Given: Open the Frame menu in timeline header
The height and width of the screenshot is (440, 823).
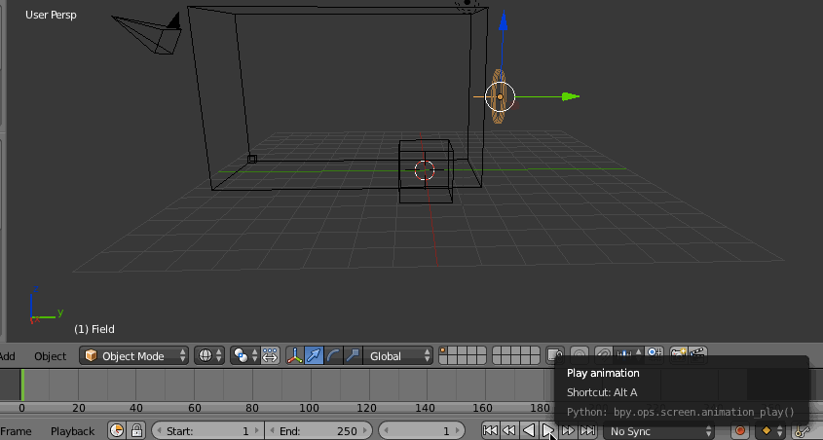Looking at the screenshot, I should click(16, 431).
